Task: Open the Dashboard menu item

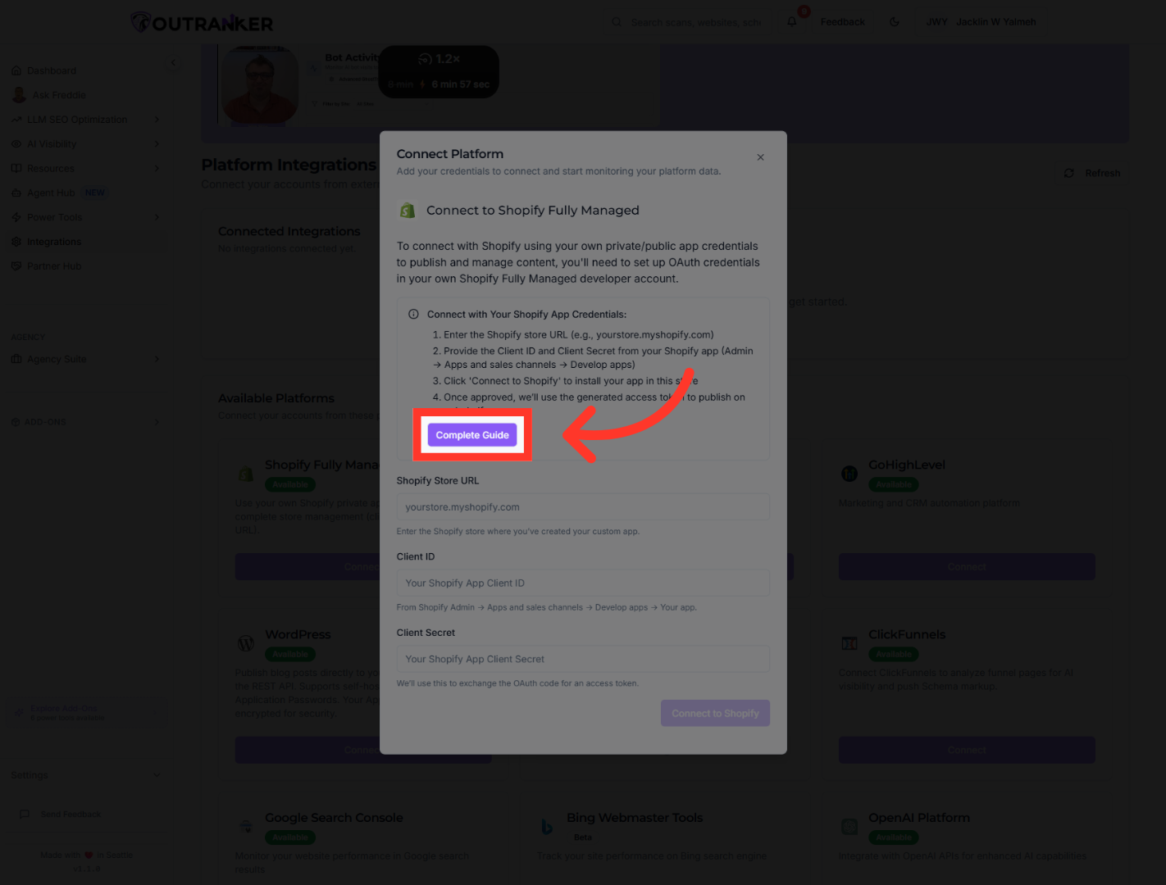Action: click(x=51, y=70)
